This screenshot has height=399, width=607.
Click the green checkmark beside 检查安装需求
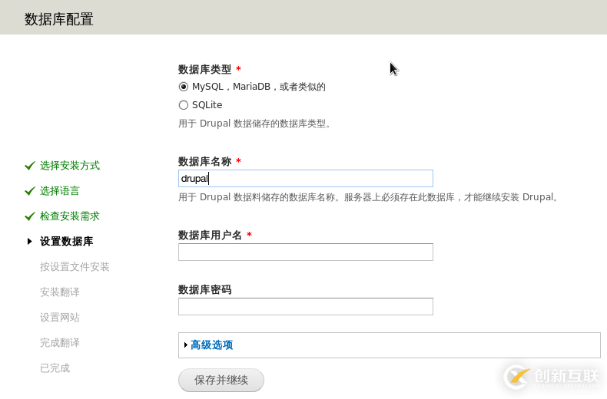30,216
